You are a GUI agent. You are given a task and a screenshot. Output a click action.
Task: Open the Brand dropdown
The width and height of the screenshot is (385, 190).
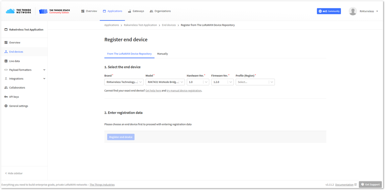[x=124, y=82]
